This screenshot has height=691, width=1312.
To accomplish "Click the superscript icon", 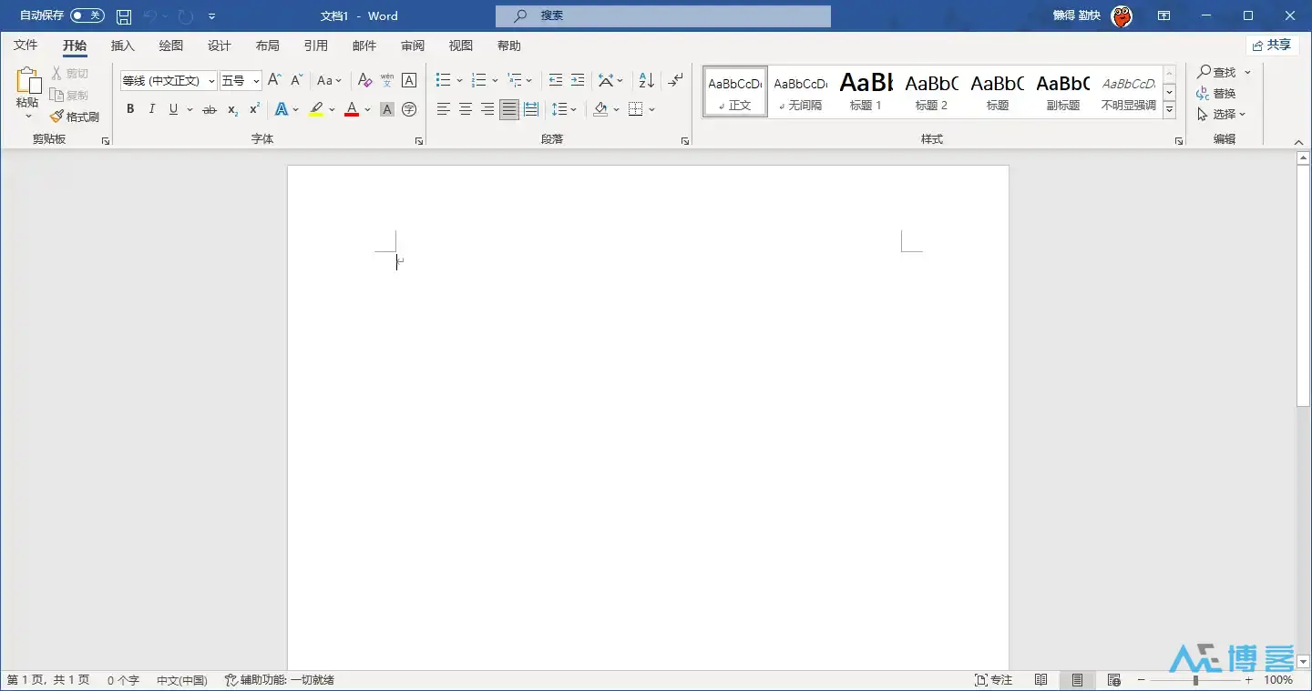I will point(252,108).
